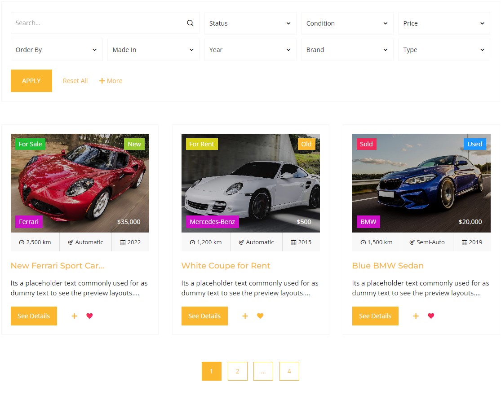This screenshot has height=404, width=501.
Task: Click the heart icon under White Coupe
Action: 260,316
